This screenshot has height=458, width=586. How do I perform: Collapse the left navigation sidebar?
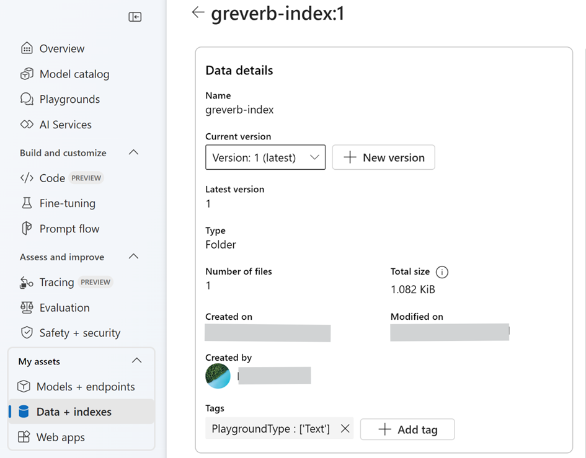[x=135, y=17]
